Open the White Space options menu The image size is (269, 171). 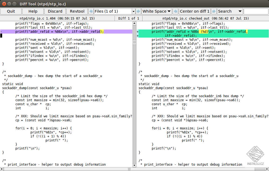(x=157, y=11)
